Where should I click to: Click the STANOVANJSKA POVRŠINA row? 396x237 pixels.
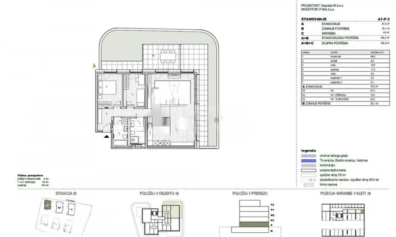(345, 38)
